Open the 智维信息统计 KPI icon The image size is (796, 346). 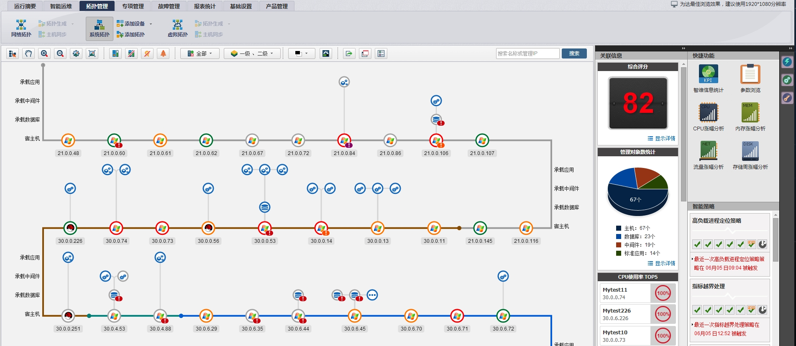(708, 74)
